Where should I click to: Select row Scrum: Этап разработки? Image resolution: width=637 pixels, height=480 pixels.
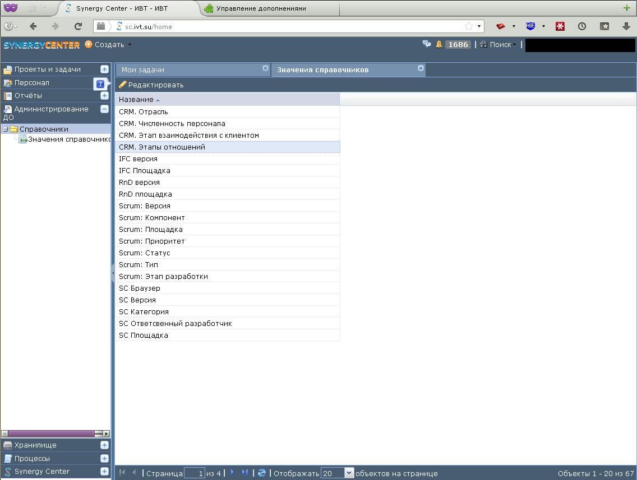coord(228,276)
